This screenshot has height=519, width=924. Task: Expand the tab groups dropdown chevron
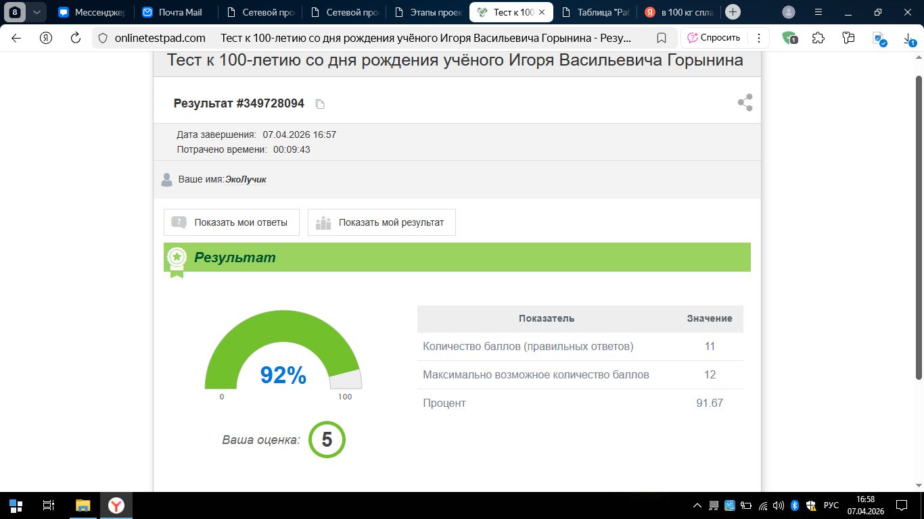37,12
